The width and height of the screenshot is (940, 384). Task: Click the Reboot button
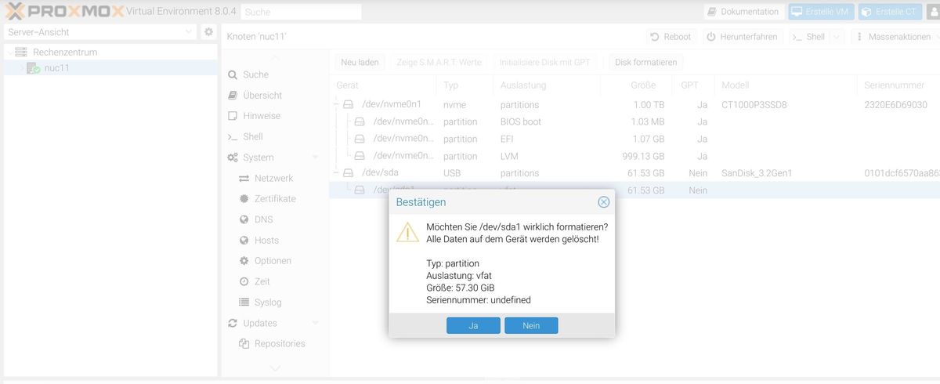tap(671, 37)
